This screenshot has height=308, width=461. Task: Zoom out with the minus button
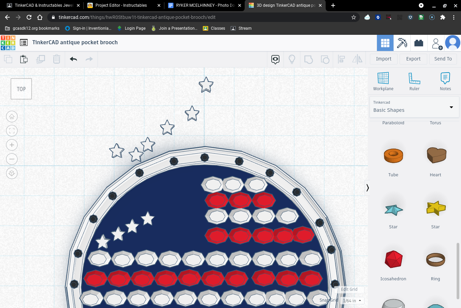(x=12, y=159)
